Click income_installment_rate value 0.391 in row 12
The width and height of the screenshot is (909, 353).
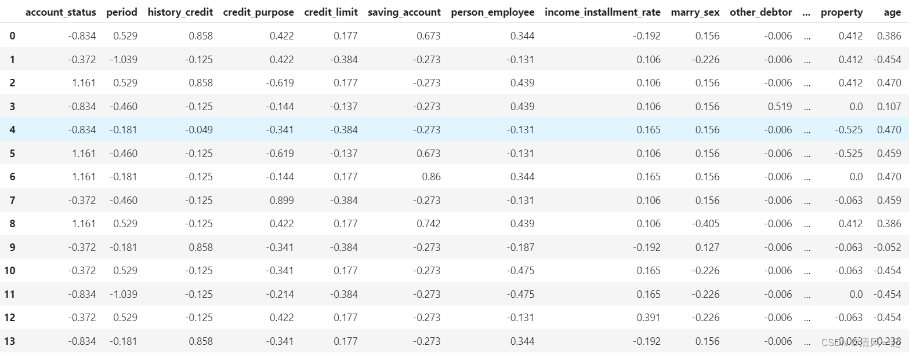pyautogui.click(x=649, y=318)
